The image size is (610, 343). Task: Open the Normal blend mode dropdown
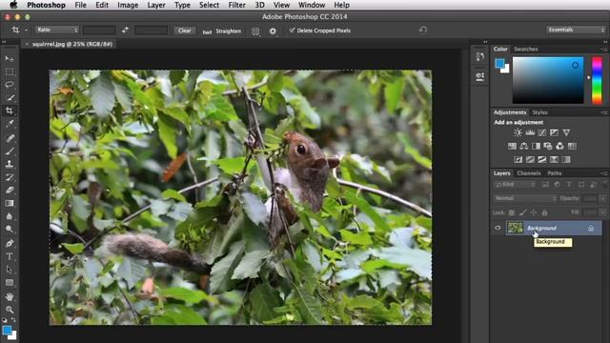coord(525,198)
